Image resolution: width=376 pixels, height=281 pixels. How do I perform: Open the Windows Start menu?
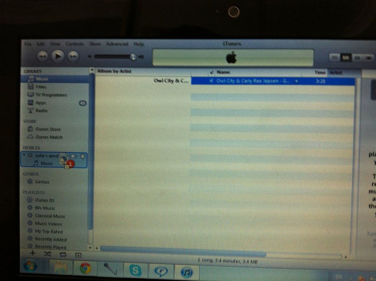pyautogui.click(x=30, y=266)
